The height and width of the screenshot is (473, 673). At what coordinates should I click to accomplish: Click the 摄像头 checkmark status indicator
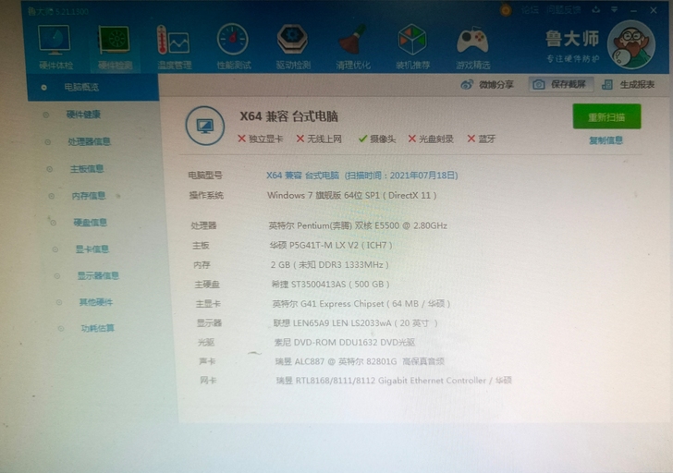[377, 139]
